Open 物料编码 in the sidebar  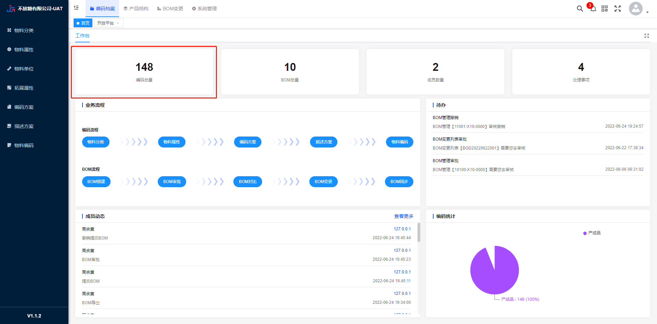[x=34, y=145]
